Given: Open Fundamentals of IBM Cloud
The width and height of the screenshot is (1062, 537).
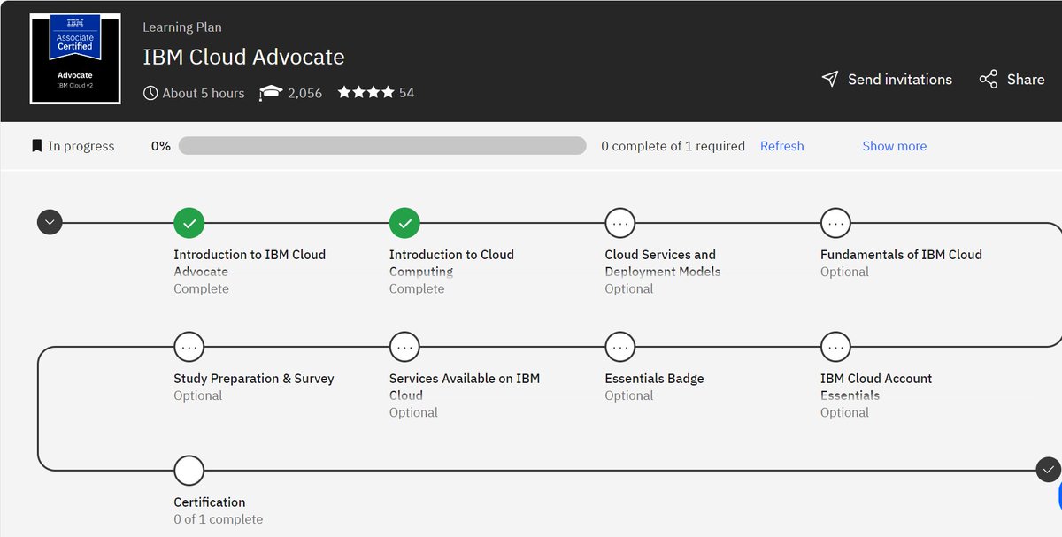Looking at the screenshot, I should click(x=901, y=255).
